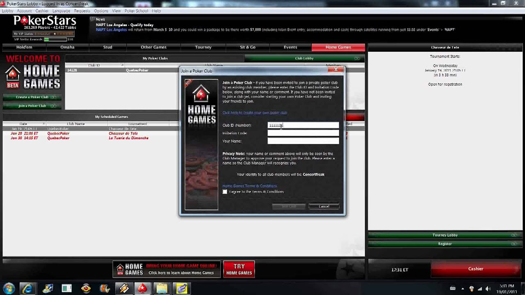Click the arrows on the Club Lobby button
Viewport: 525px width, 295px height.
(357, 58)
